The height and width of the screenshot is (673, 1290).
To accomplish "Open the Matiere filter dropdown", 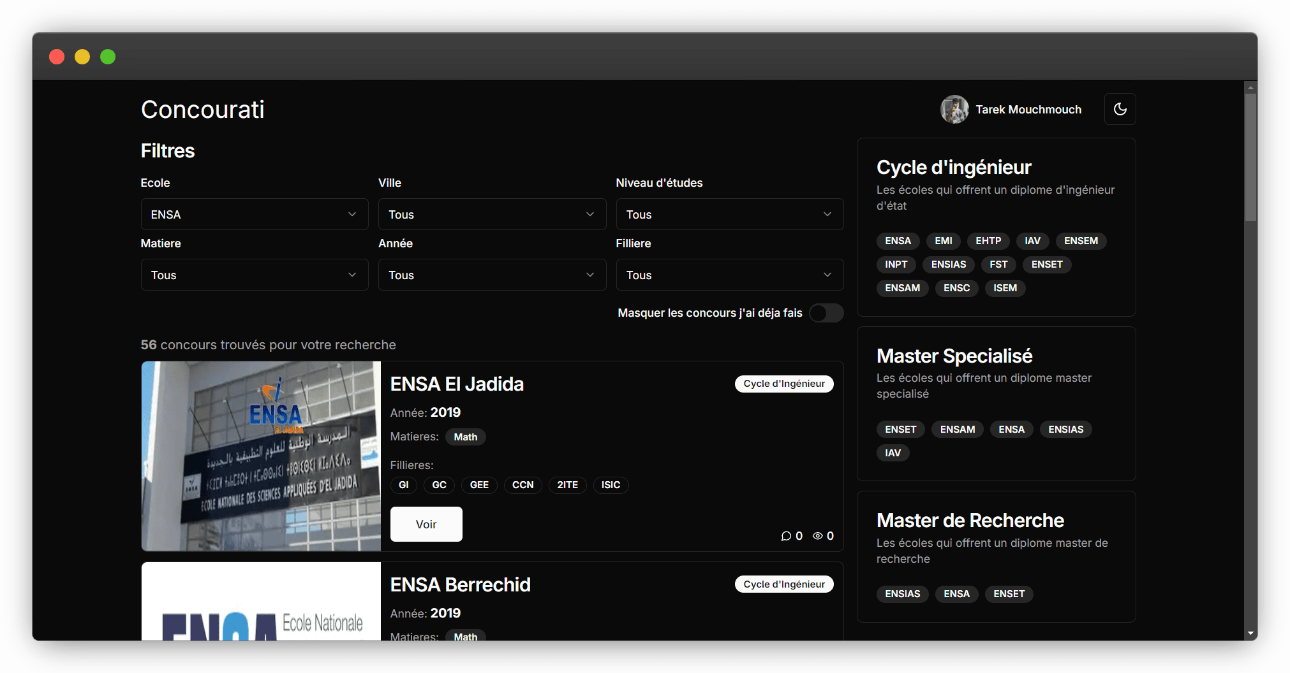I will pyautogui.click(x=255, y=275).
